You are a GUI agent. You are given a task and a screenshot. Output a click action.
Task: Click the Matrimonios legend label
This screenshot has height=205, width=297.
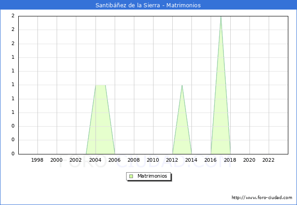coord(152,176)
